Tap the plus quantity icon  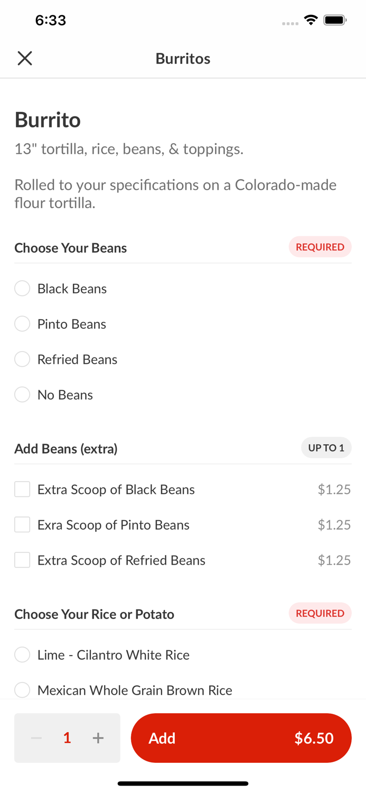98,738
